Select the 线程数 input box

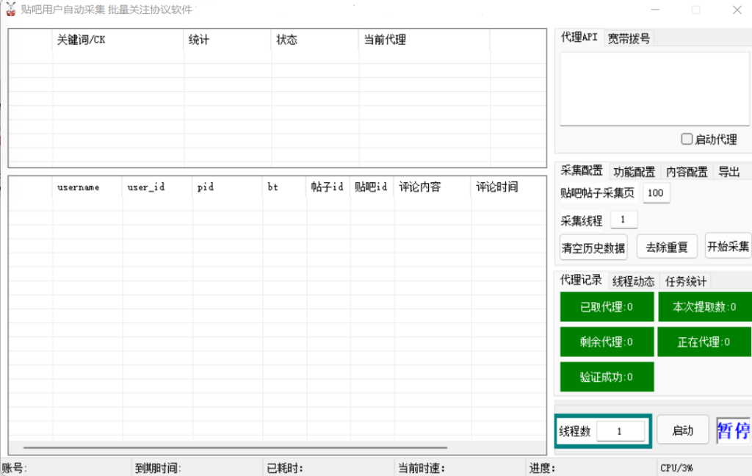(620, 431)
